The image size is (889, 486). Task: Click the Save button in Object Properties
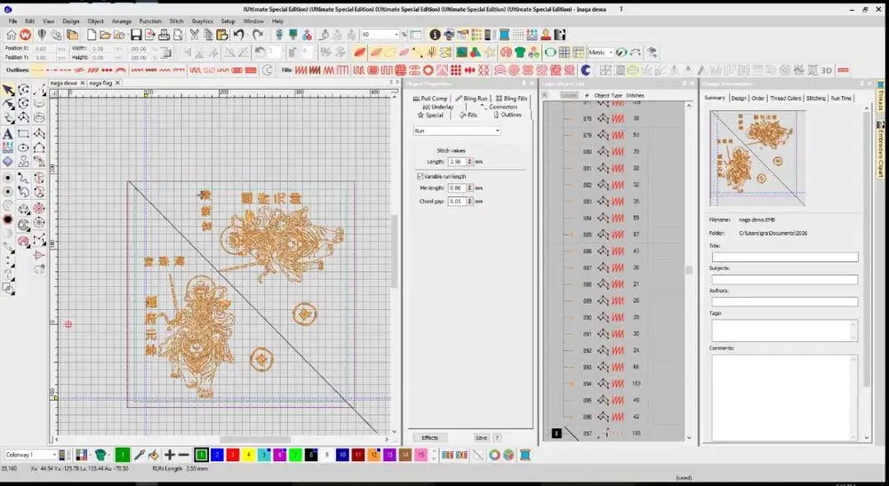[481, 438]
